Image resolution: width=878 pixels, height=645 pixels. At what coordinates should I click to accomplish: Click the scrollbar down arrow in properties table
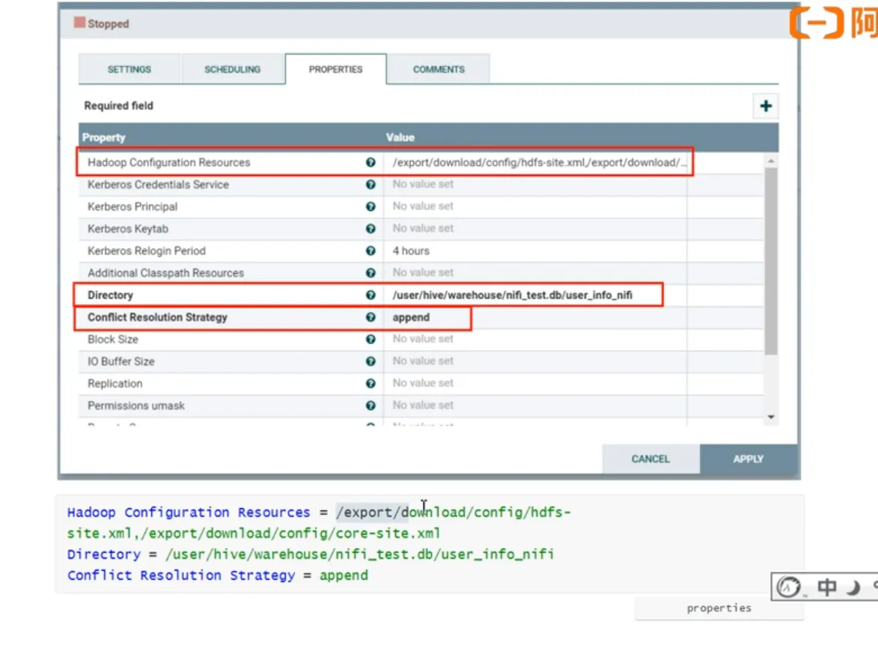[771, 417]
